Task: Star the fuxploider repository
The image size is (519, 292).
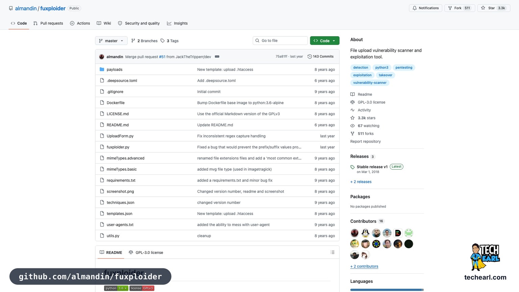Action: (x=494, y=8)
